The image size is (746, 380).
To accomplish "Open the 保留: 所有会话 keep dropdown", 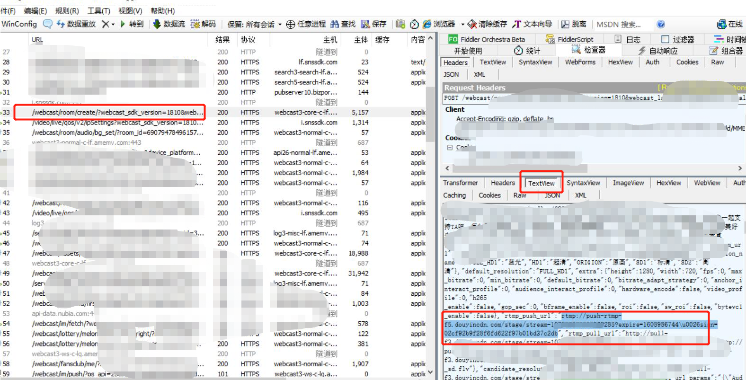I will tap(254, 24).
